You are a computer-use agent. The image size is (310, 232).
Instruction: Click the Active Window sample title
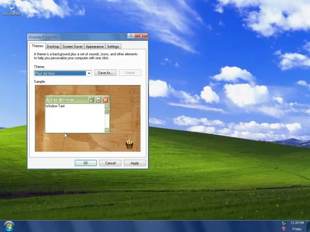tap(60, 100)
